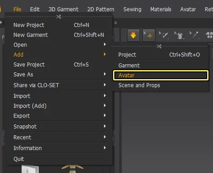Image resolution: width=213 pixels, height=173 pixels.
Task: Click the Simulate down-arrow tool icon
Action: [133, 35]
